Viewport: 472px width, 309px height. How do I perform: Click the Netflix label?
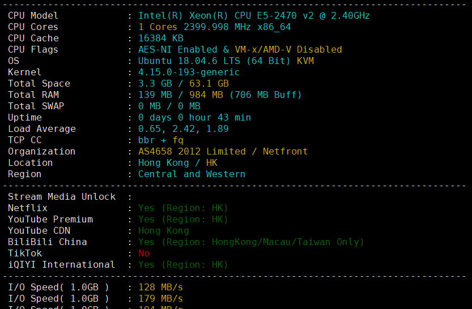coord(28,208)
